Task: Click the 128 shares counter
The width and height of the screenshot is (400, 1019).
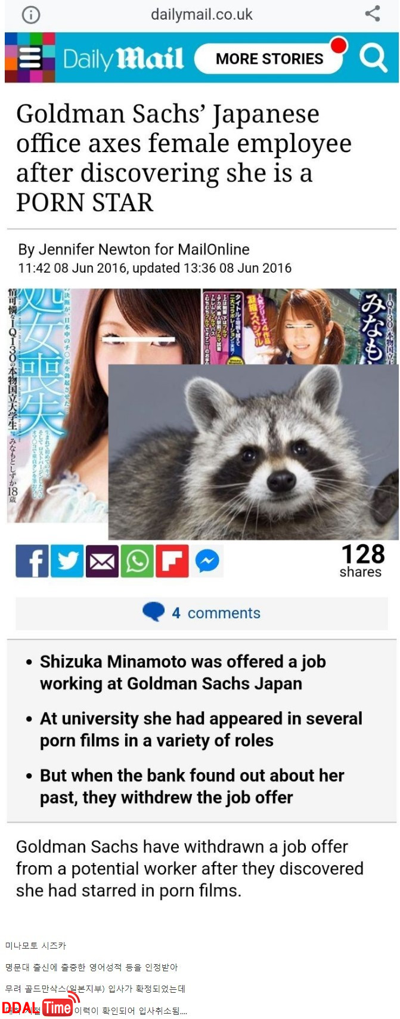Action: point(361,561)
